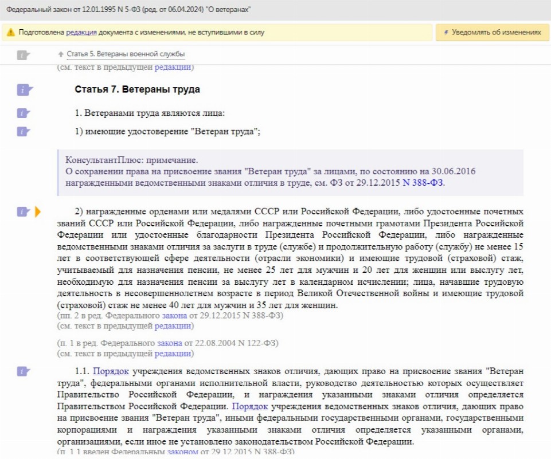This screenshot has width=551, height=459.
Task: Open first "Порядок" link starting paragraph 1.1
Action: click(x=111, y=371)
